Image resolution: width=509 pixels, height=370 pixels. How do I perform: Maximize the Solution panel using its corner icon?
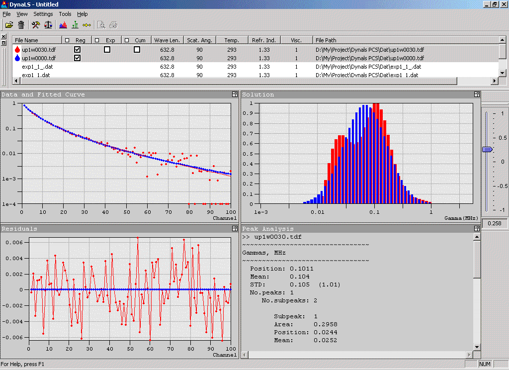(476, 94)
